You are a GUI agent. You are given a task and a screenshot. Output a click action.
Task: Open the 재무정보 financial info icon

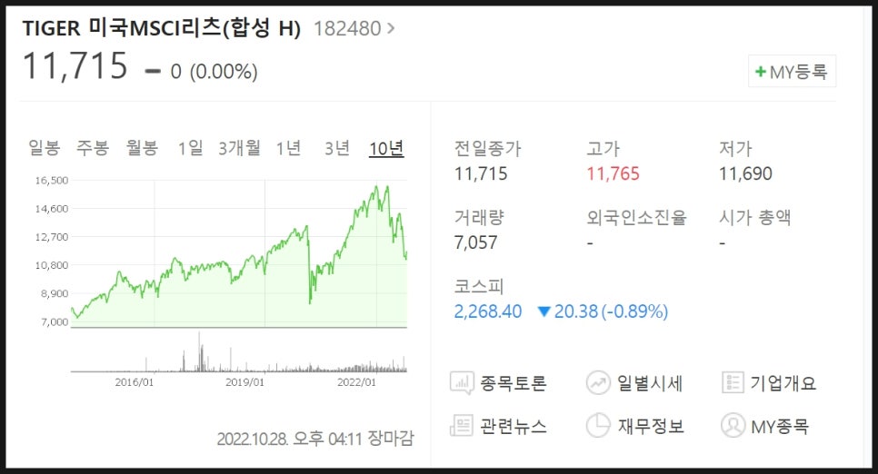click(x=598, y=426)
